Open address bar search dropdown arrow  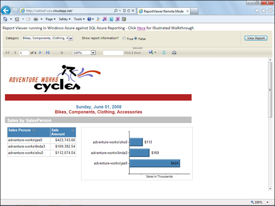pos(120,11)
